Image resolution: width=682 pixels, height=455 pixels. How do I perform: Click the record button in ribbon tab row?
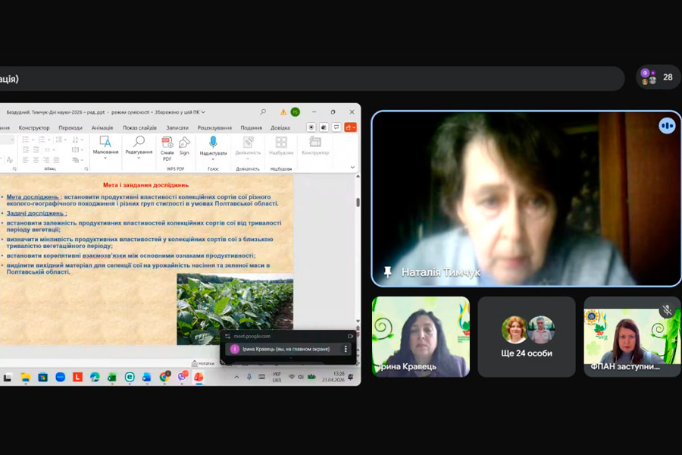tap(311, 127)
